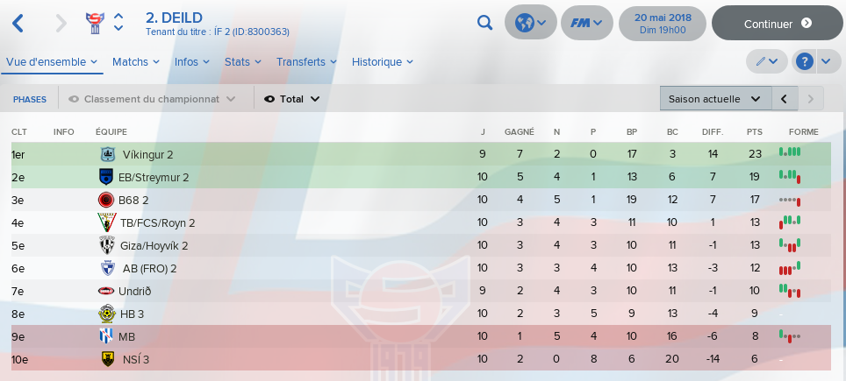Click the Víkingur 2 club crest
The height and width of the screenshot is (381, 846).
(108, 154)
